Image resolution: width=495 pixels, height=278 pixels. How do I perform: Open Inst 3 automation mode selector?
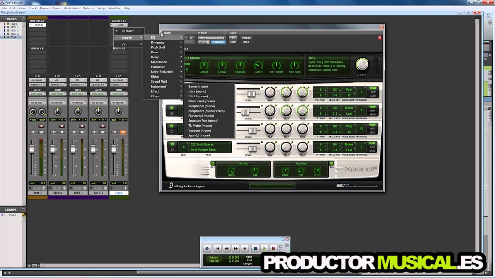click(x=37, y=94)
